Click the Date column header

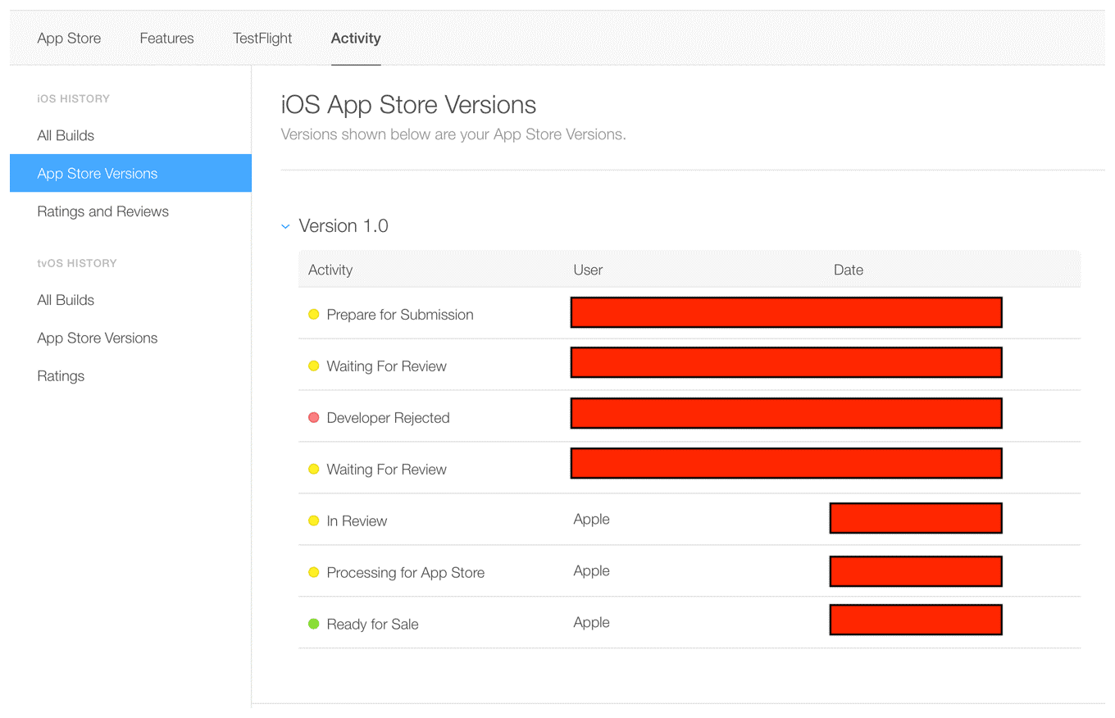(848, 270)
